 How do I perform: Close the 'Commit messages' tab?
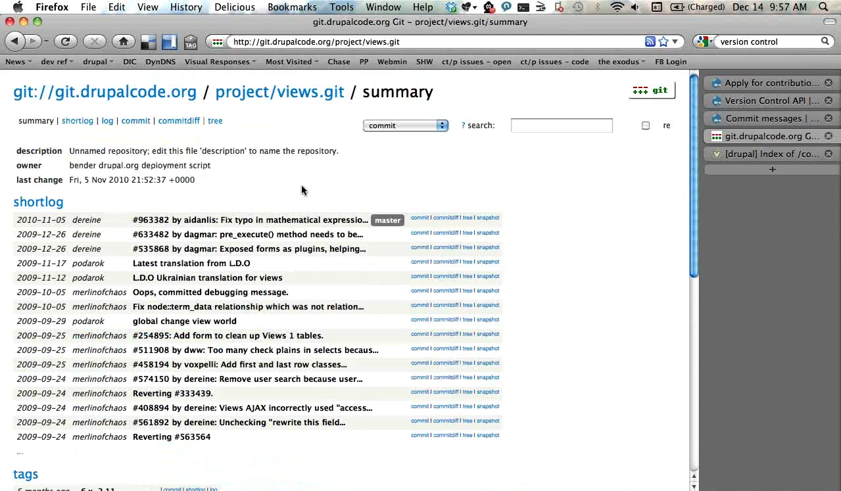click(829, 118)
